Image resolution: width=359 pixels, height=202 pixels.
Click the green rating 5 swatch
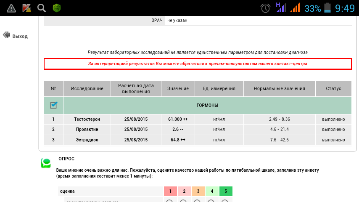pos(226,191)
